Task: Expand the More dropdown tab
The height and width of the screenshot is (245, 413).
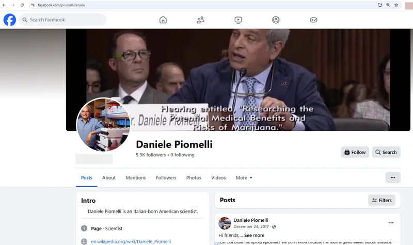Action: click(244, 177)
